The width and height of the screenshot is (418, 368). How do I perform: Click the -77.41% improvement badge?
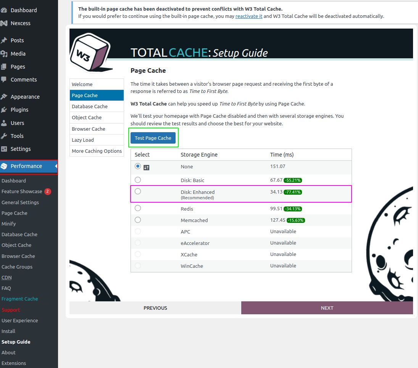[x=293, y=192]
